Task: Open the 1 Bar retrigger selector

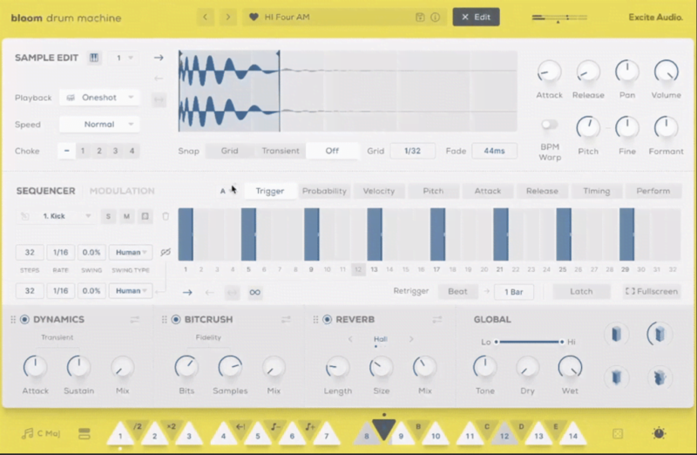Action: point(514,292)
